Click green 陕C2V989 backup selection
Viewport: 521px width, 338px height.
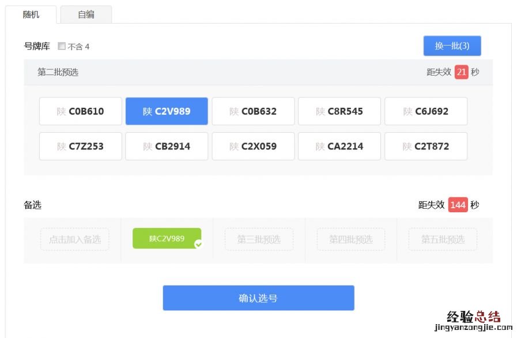(x=166, y=238)
